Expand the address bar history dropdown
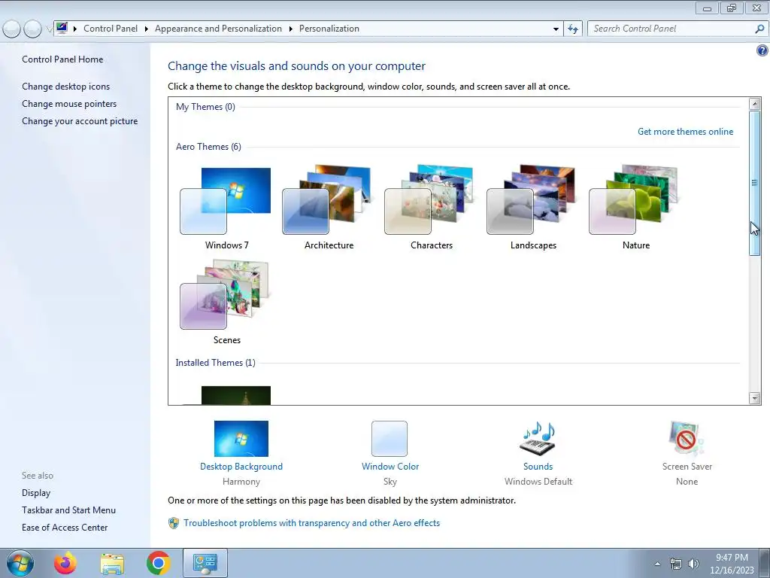Screen dimensions: 770x578 556,29
